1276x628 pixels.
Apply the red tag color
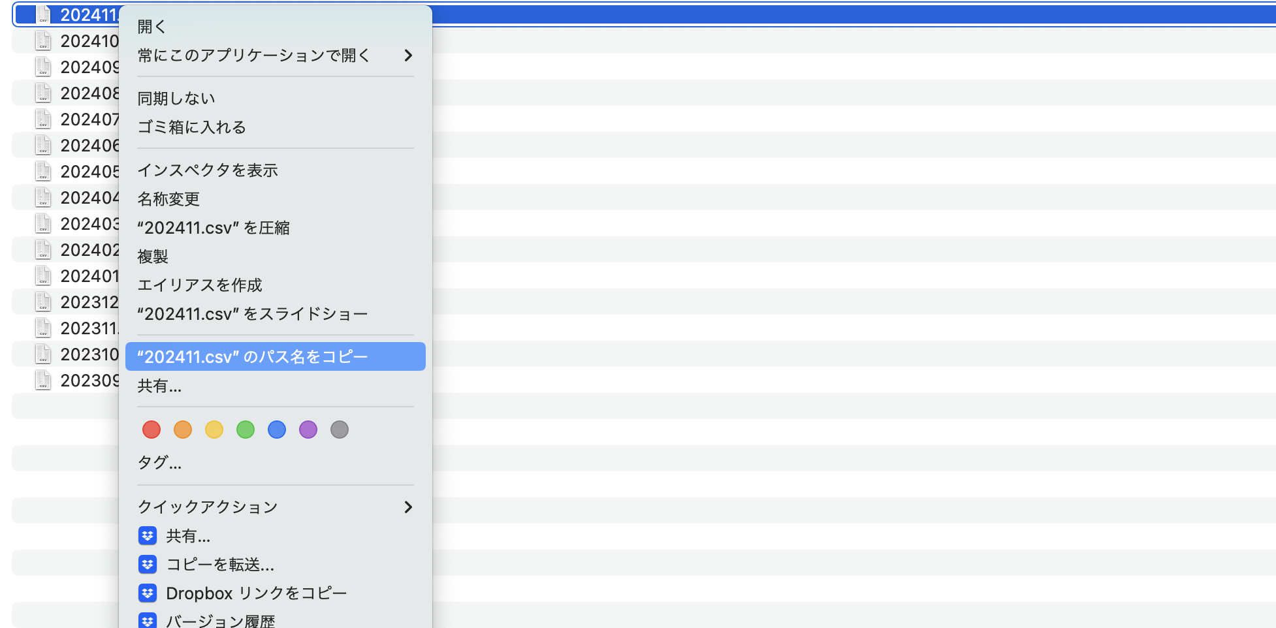(152, 430)
